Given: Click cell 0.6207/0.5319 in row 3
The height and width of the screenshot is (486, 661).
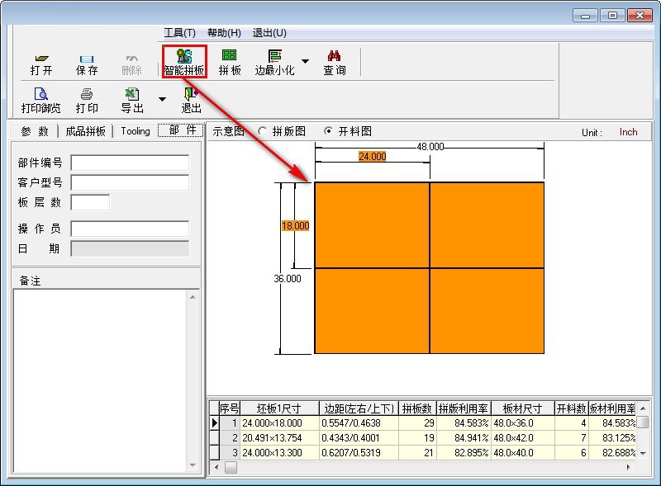Looking at the screenshot, I should tap(359, 453).
